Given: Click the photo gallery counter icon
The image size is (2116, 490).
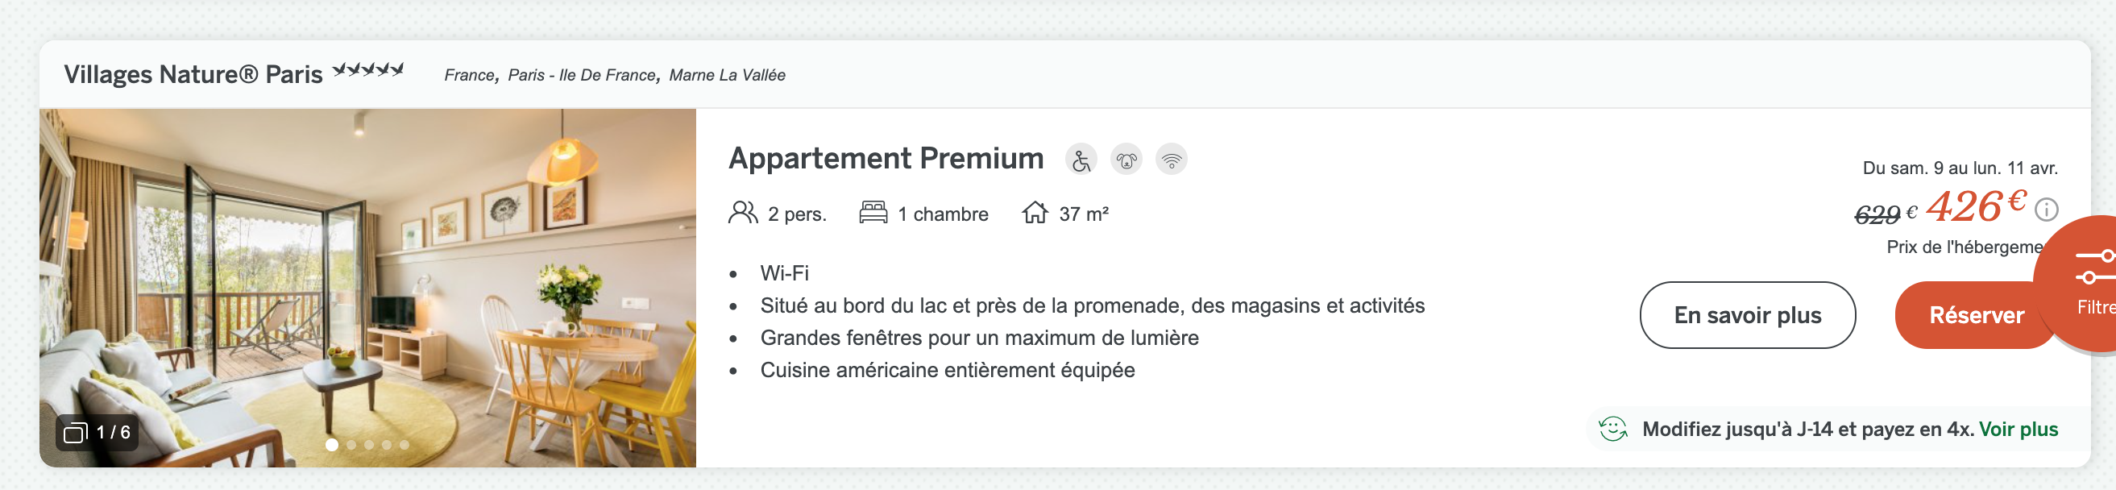Looking at the screenshot, I should (x=76, y=433).
